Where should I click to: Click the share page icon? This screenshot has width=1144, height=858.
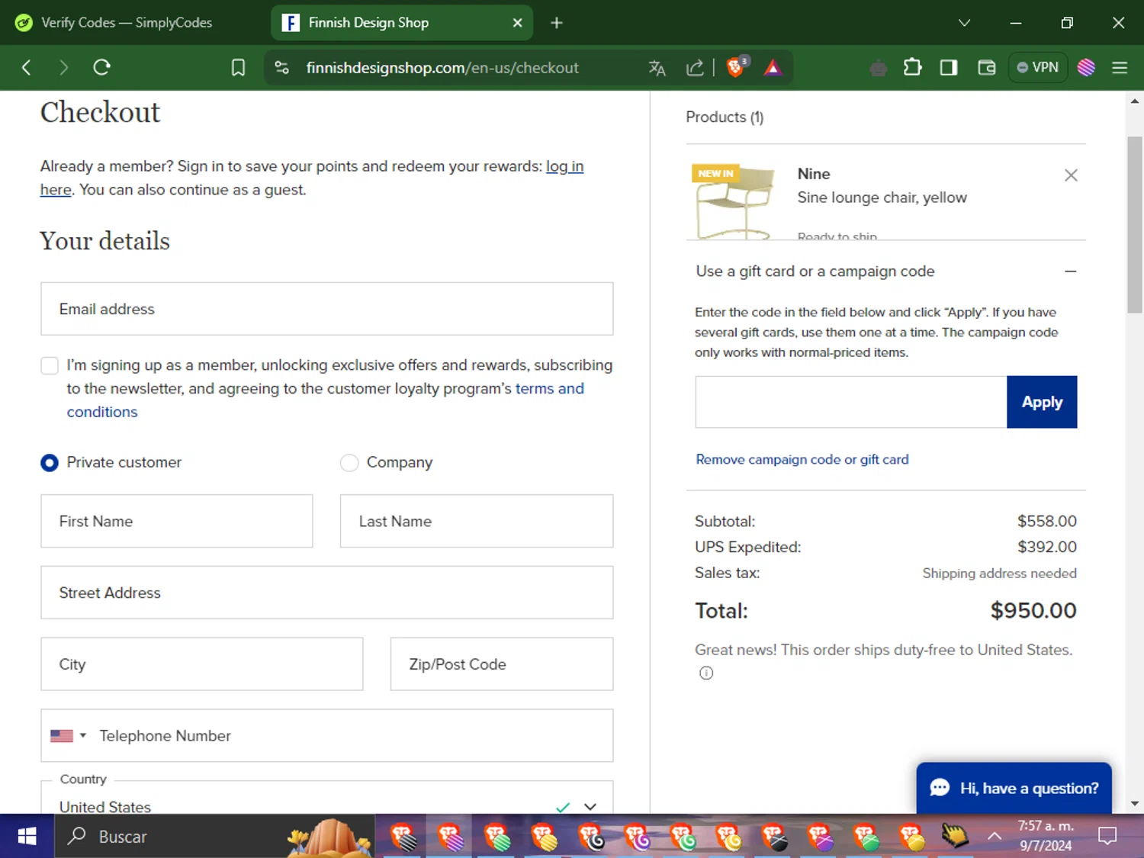tap(694, 68)
